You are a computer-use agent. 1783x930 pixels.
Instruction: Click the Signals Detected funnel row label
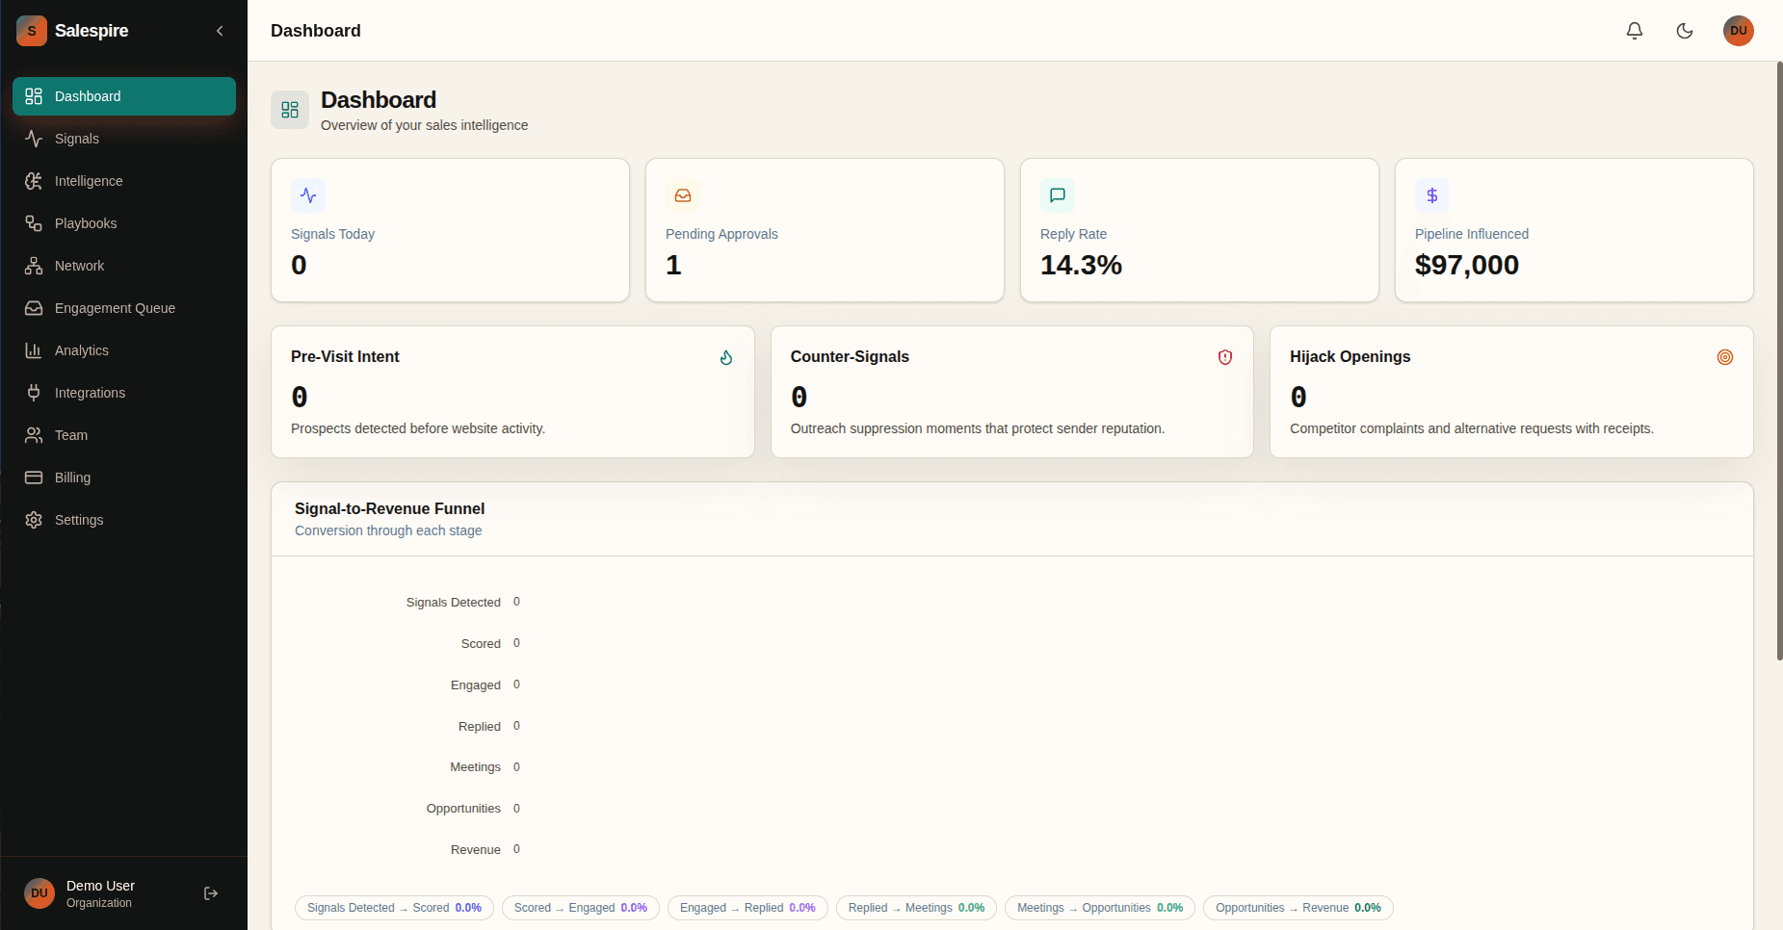pyautogui.click(x=453, y=603)
